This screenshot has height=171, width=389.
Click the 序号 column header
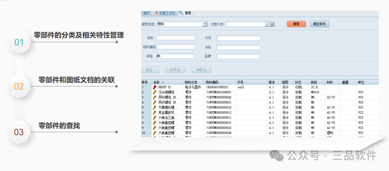pyautogui.click(x=146, y=82)
